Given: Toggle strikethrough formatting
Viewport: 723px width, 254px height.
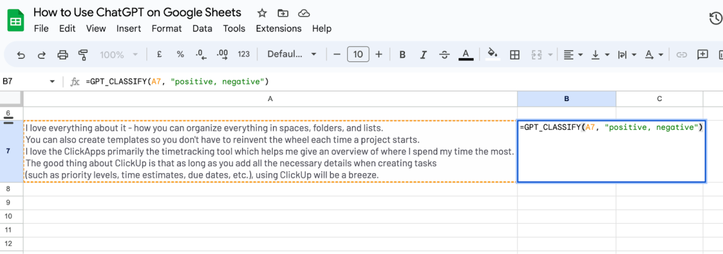Looking at the screenshot, I should click(x=444, y=54).
